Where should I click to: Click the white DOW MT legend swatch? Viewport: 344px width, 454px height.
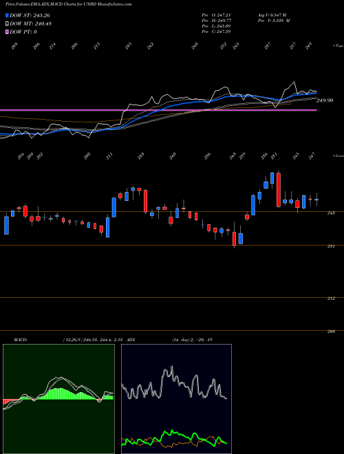(x=7, y=24)
